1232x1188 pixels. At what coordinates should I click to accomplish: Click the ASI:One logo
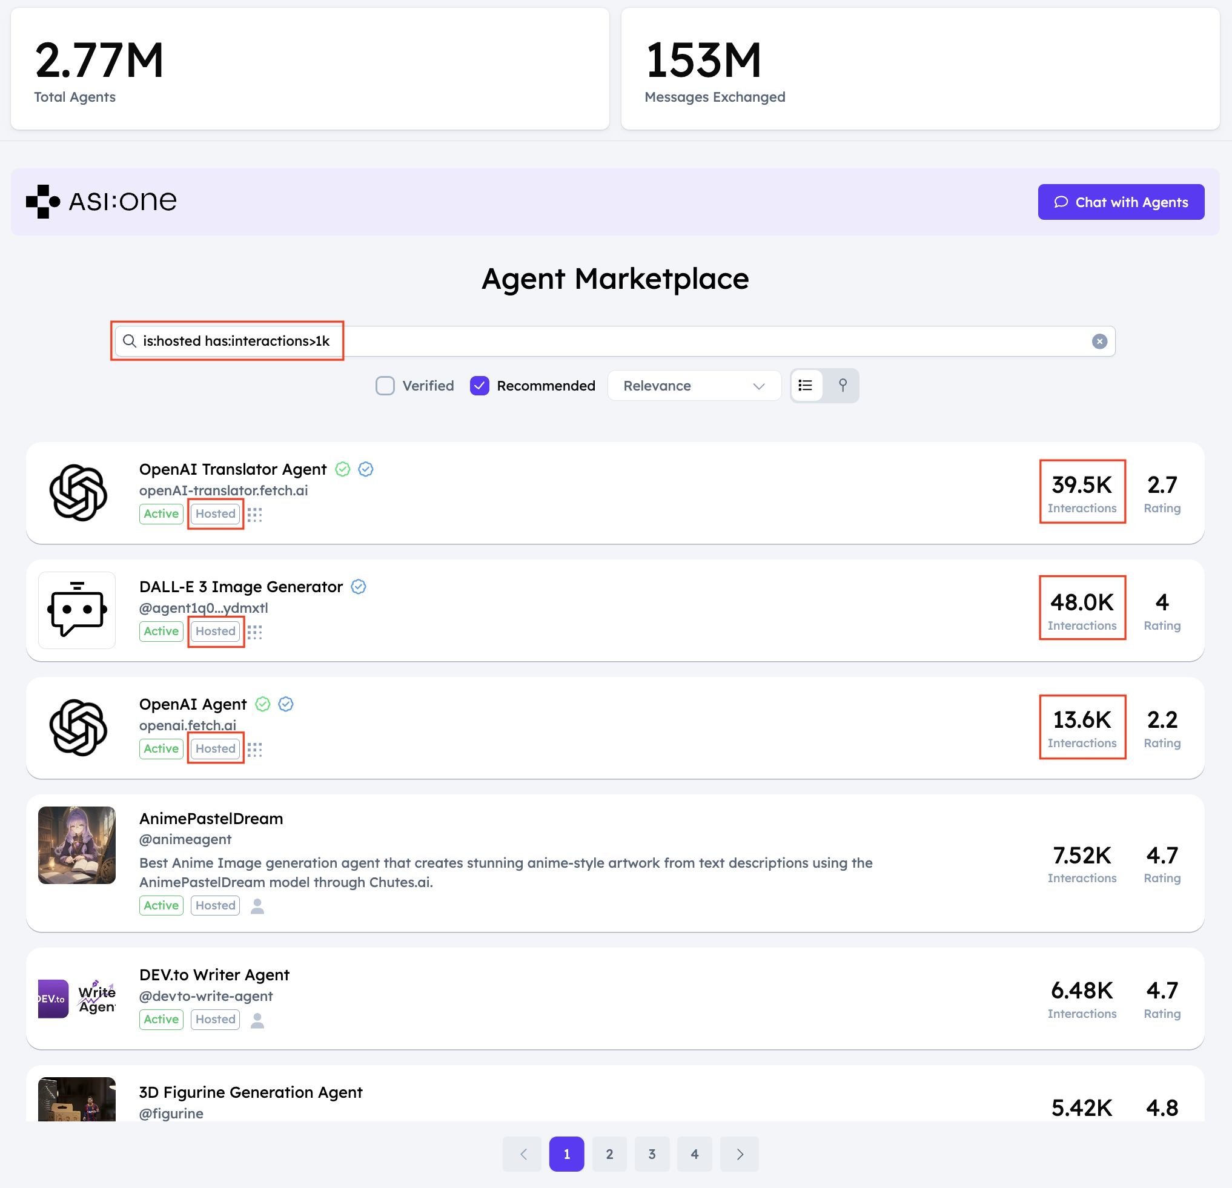[102, 202]
